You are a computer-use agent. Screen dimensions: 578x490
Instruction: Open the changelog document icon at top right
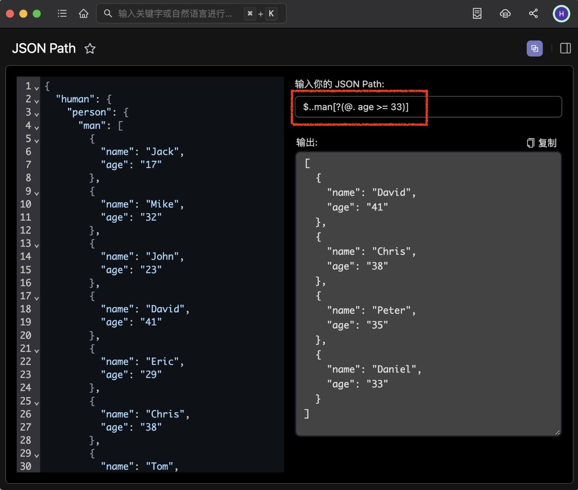[477, 13]
